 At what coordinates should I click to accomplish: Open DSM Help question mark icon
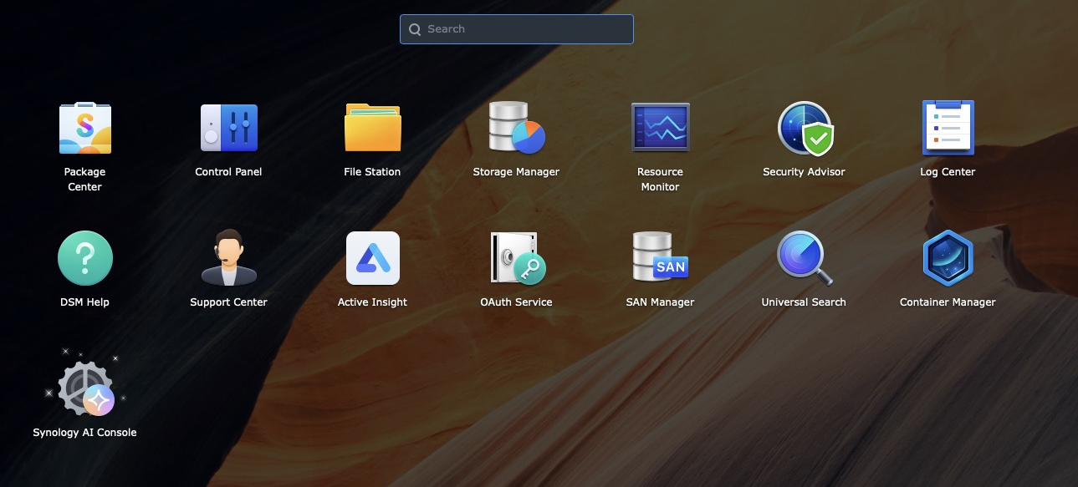[x=84, y=258]
